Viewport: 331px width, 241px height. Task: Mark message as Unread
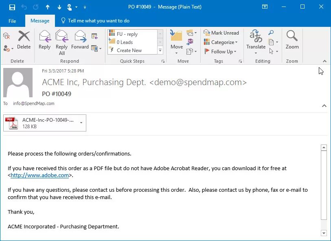coord(221,33)
